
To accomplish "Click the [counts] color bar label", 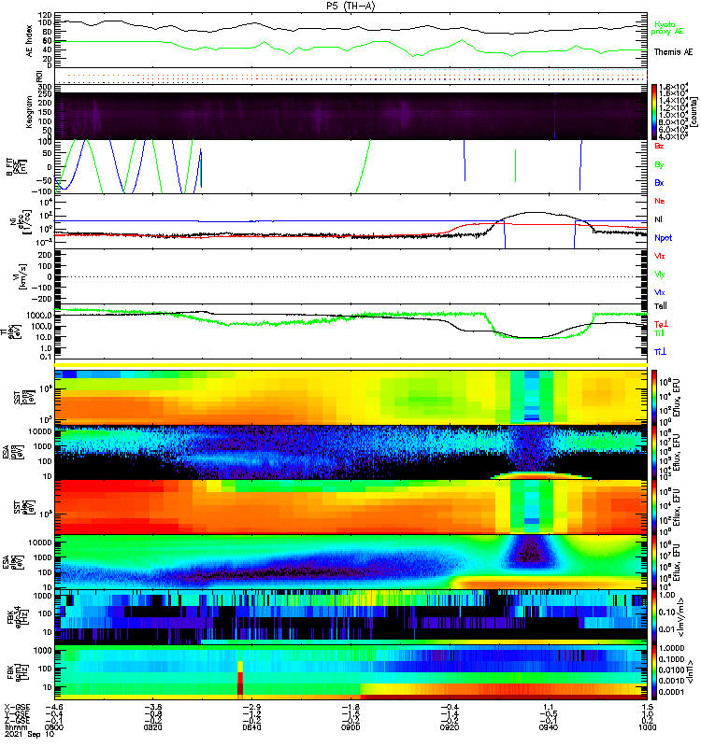I will point(693,112).
